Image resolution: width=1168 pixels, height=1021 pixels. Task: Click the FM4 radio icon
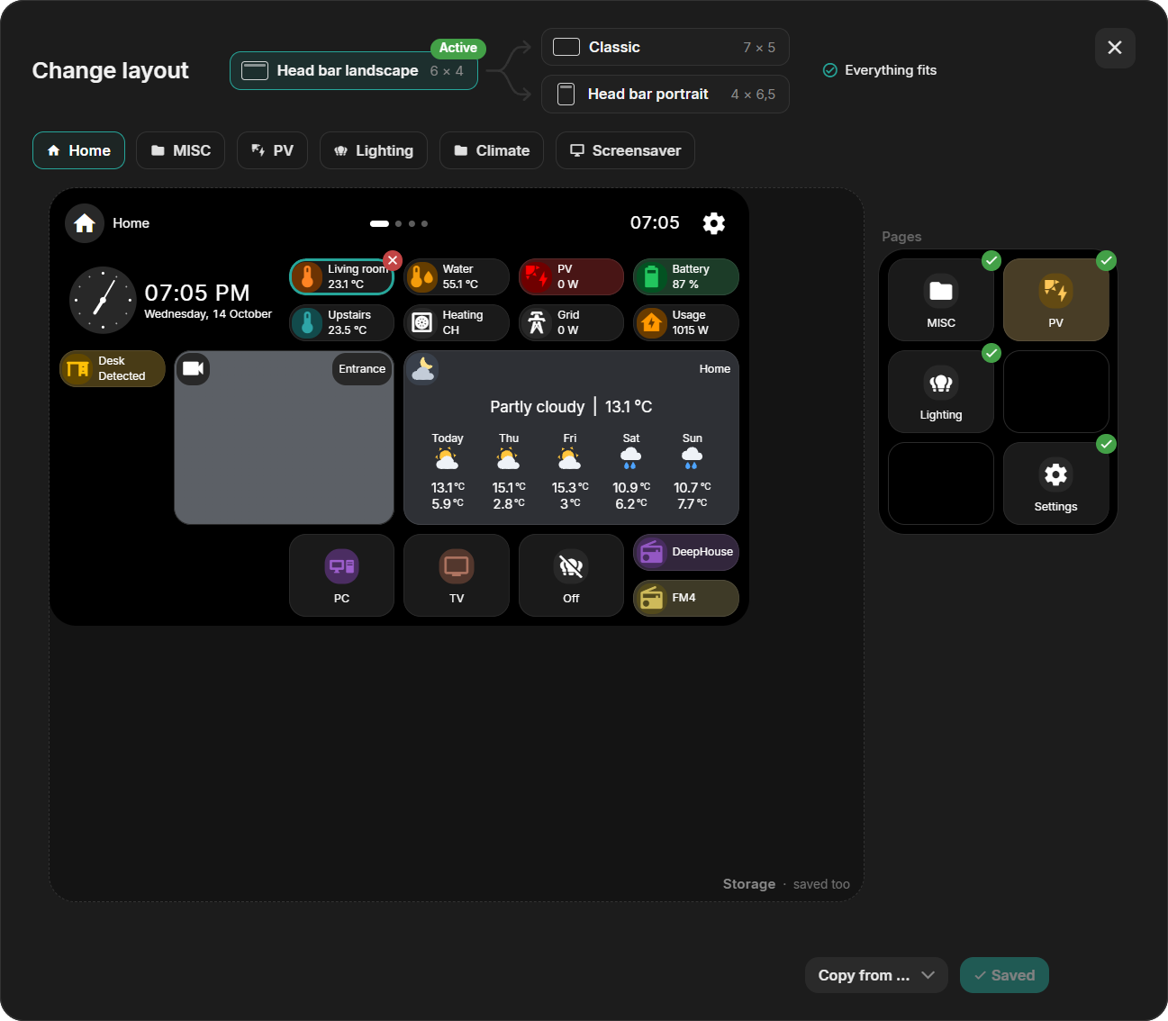click(651, 598)
